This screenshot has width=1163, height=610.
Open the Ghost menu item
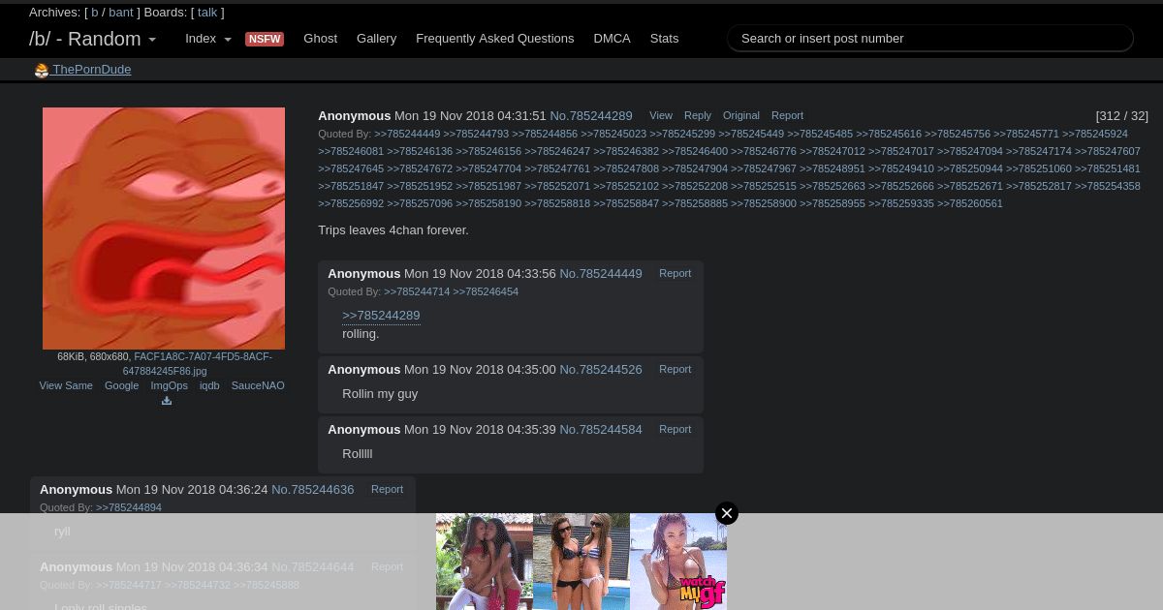point(320,39)
